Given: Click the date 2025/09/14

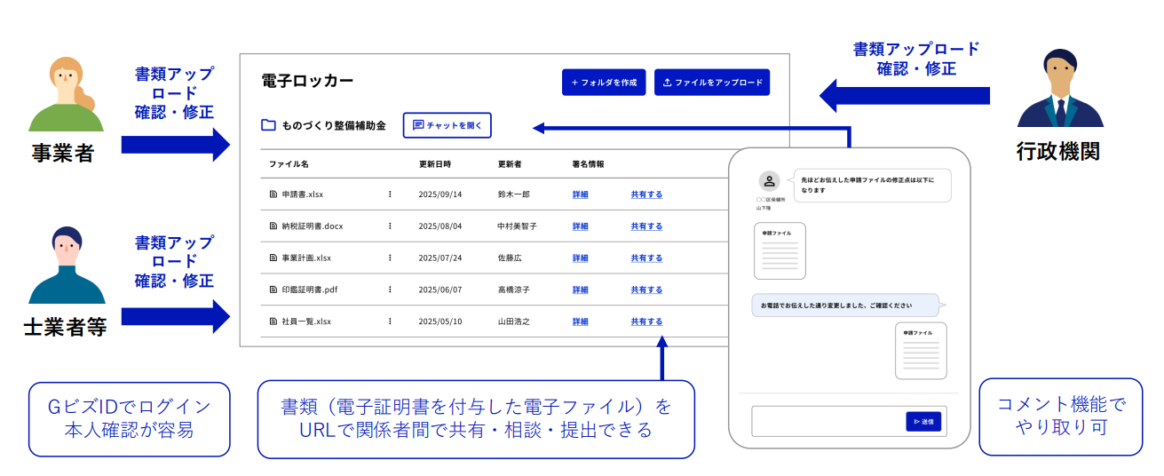Looking at the screenshot, I should click(x=440, y=194).
